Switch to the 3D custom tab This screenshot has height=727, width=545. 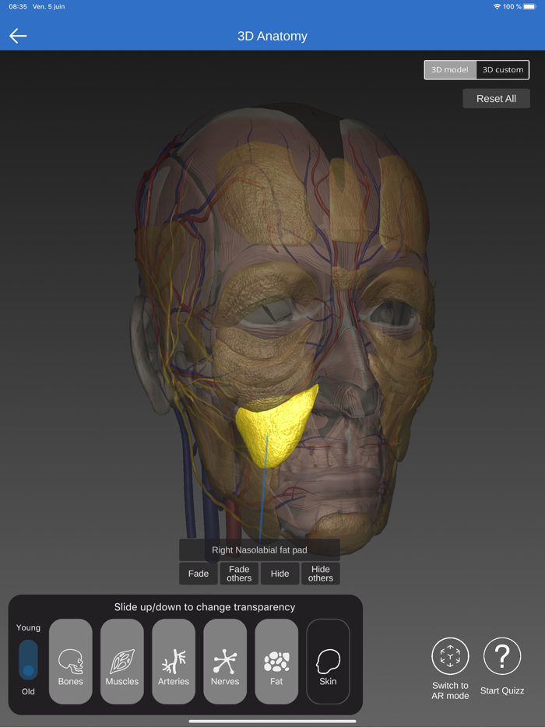pos(503,70)
